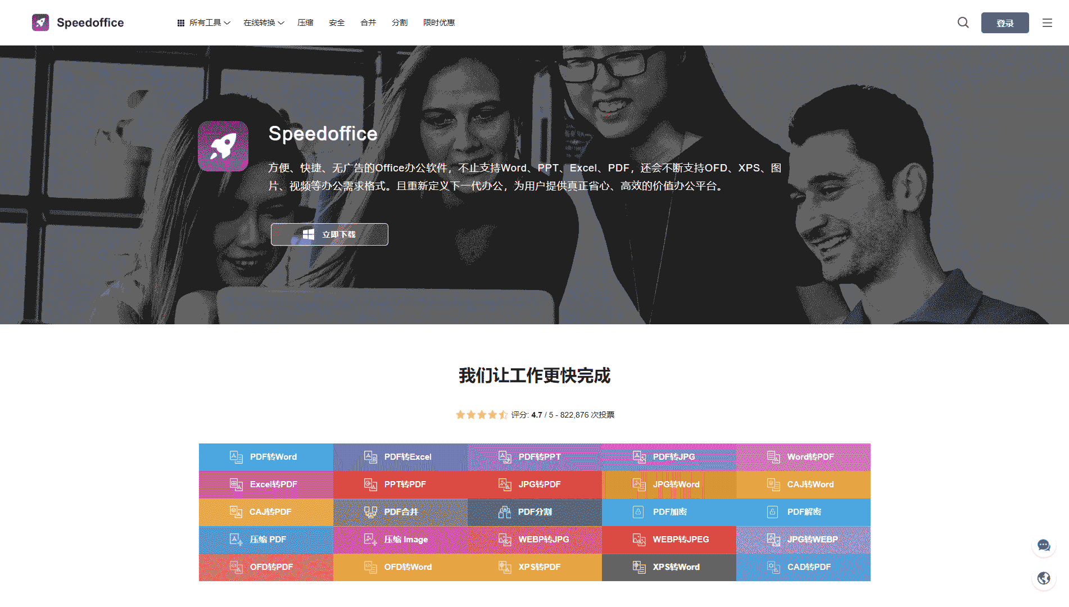Screen dimensions: 1069x607
Task: Click the large Speedoffice rocket app icon
Action: [223, 146]
